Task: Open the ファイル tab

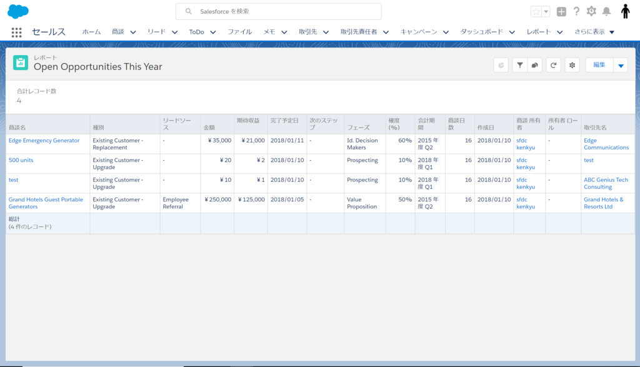Action: click(239, 32)
